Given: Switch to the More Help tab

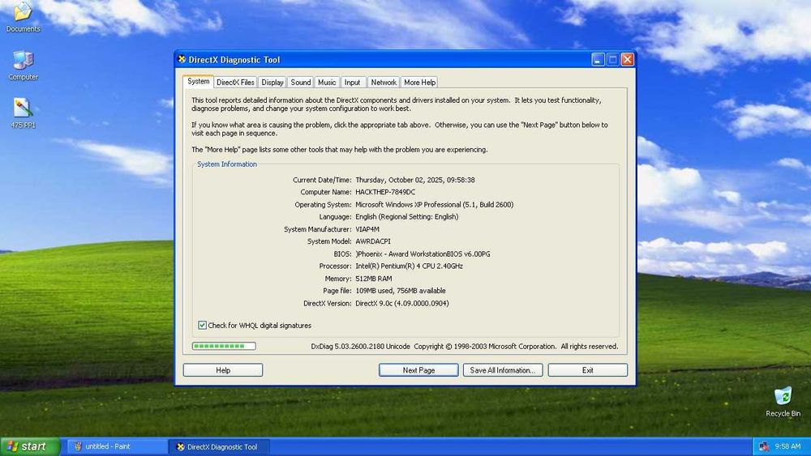Looking at the screenshot, I should pyautogui.click(x=419, y=82).
